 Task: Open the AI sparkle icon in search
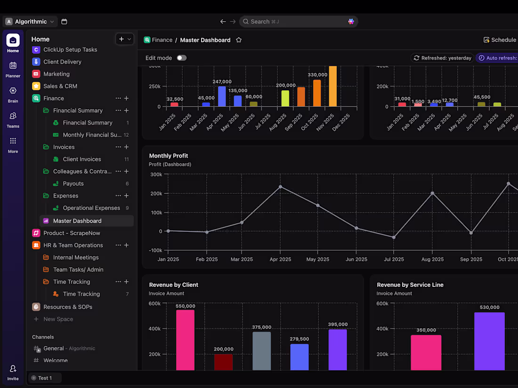pos(351,22)
